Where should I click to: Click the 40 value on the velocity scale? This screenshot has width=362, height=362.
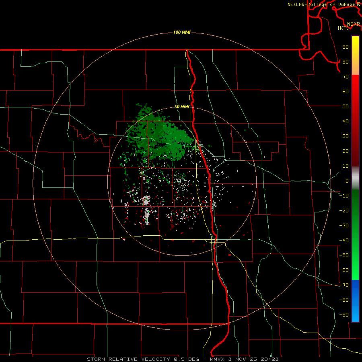pos(346,121)
